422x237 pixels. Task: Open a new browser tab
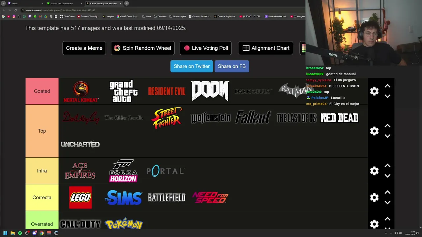click(127, 3)
